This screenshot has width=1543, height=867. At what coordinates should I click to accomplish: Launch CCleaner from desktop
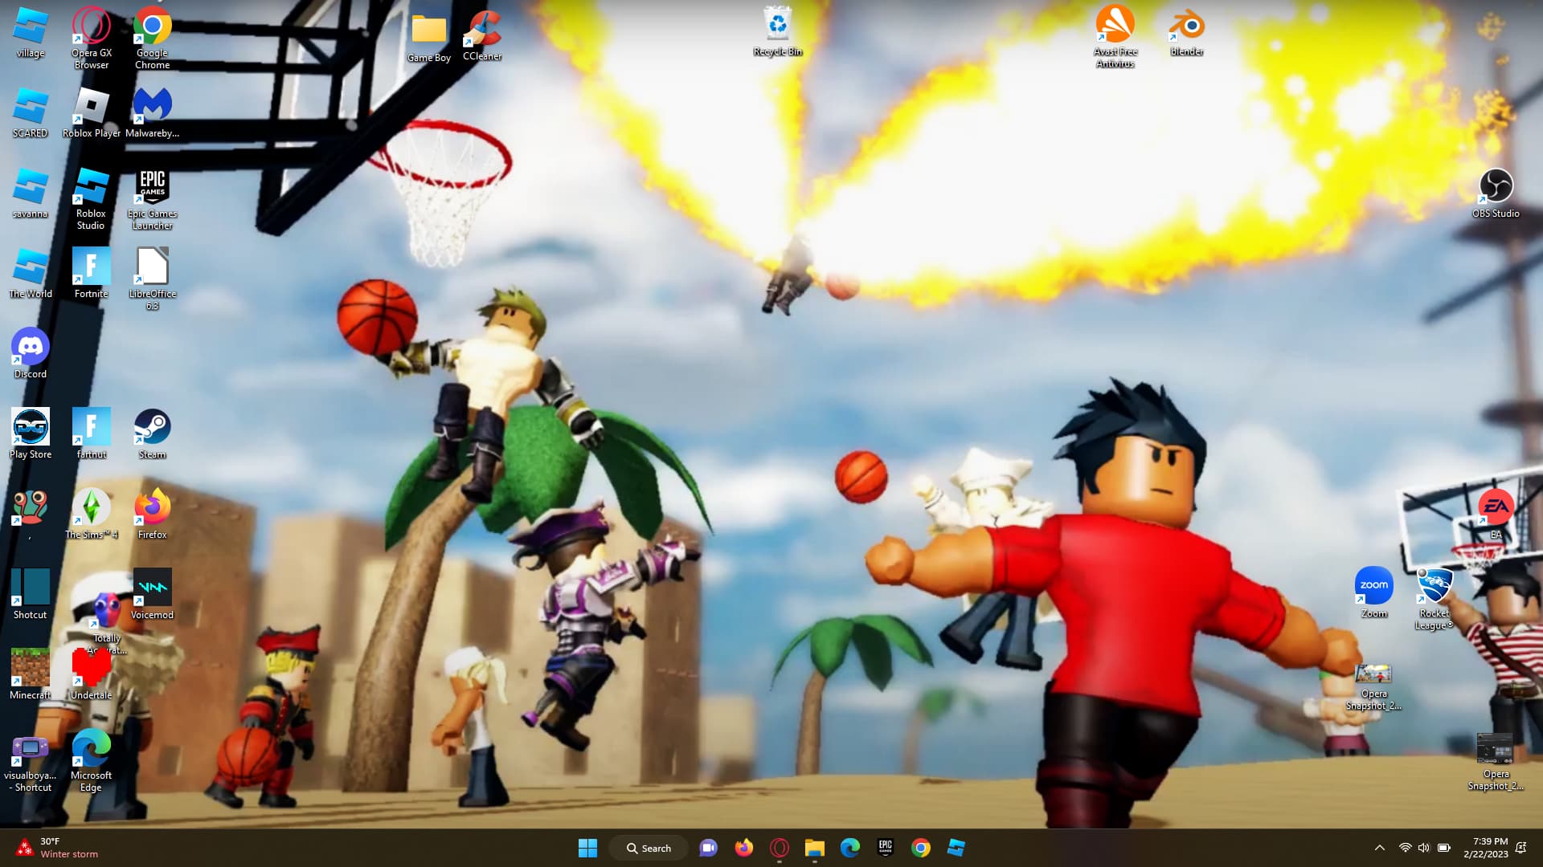pos(482,36)
